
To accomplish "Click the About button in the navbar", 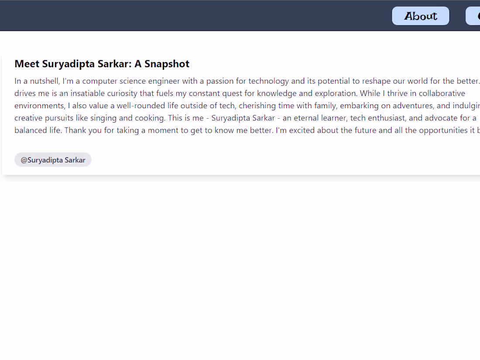I will click(x=420, y=16).
